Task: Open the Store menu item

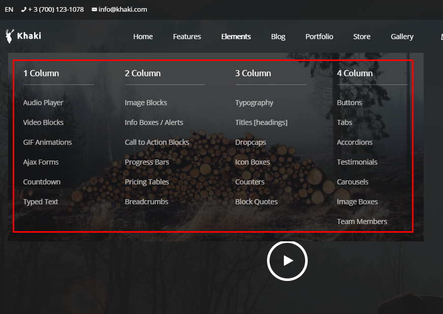Action: (362, 37)
